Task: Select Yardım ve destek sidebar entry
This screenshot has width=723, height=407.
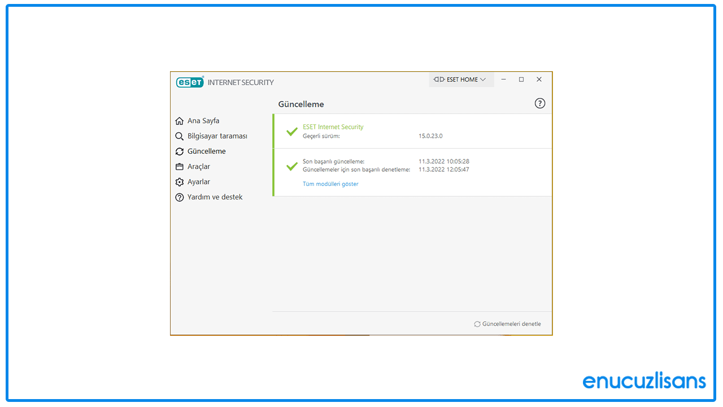Action: (215, 197)
